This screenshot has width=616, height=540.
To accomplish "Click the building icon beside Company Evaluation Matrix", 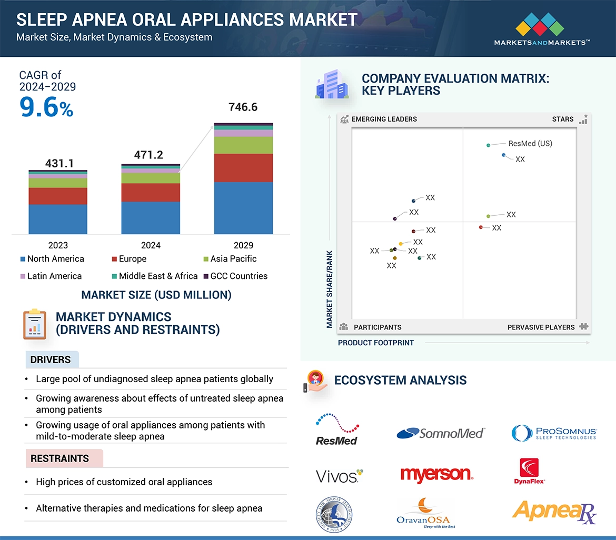I will point(331,85).
